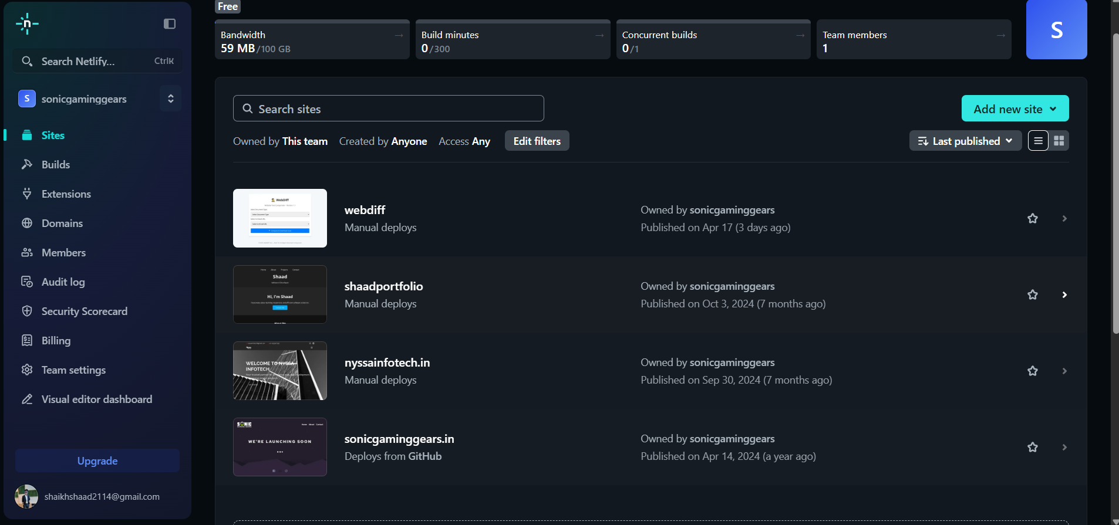
Task: Open the webdiff site link
Action: pyautogui.click(x=365, y=210)
